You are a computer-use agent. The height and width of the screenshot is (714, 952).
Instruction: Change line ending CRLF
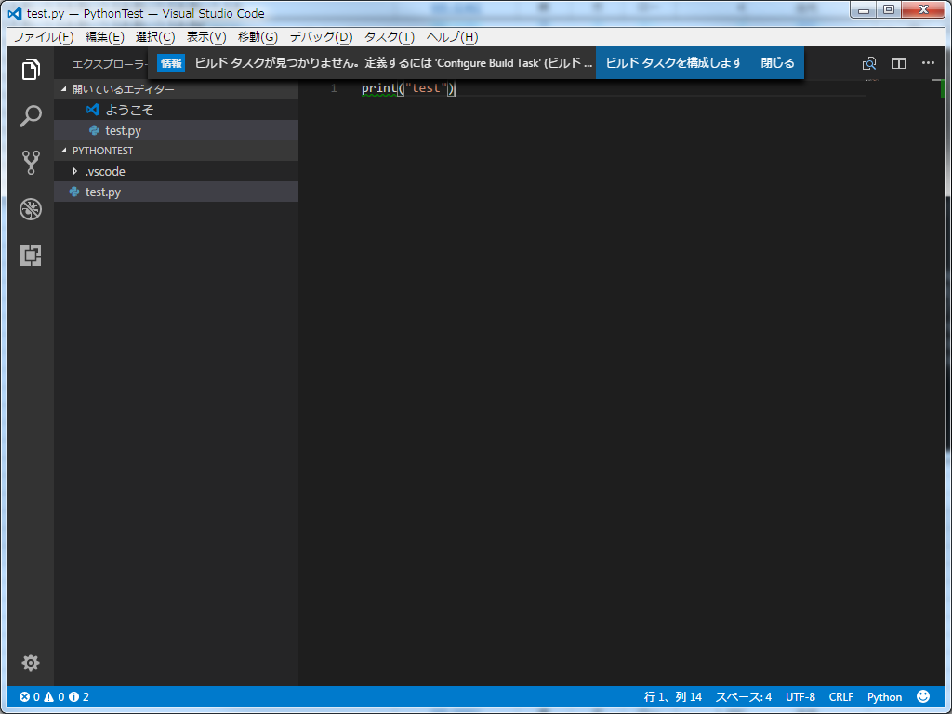(x=840, y=697)
